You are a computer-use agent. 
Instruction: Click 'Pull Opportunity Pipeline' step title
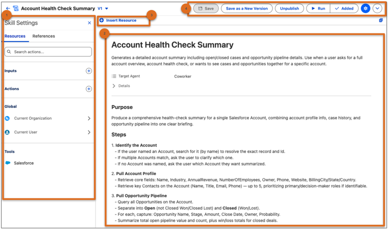(141, 196)
